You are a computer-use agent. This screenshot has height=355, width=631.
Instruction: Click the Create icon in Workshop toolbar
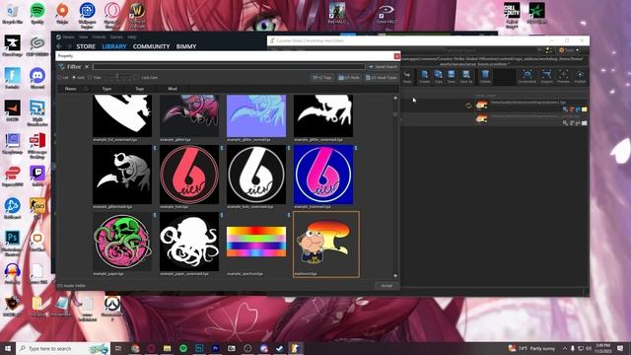coord(424,75)
